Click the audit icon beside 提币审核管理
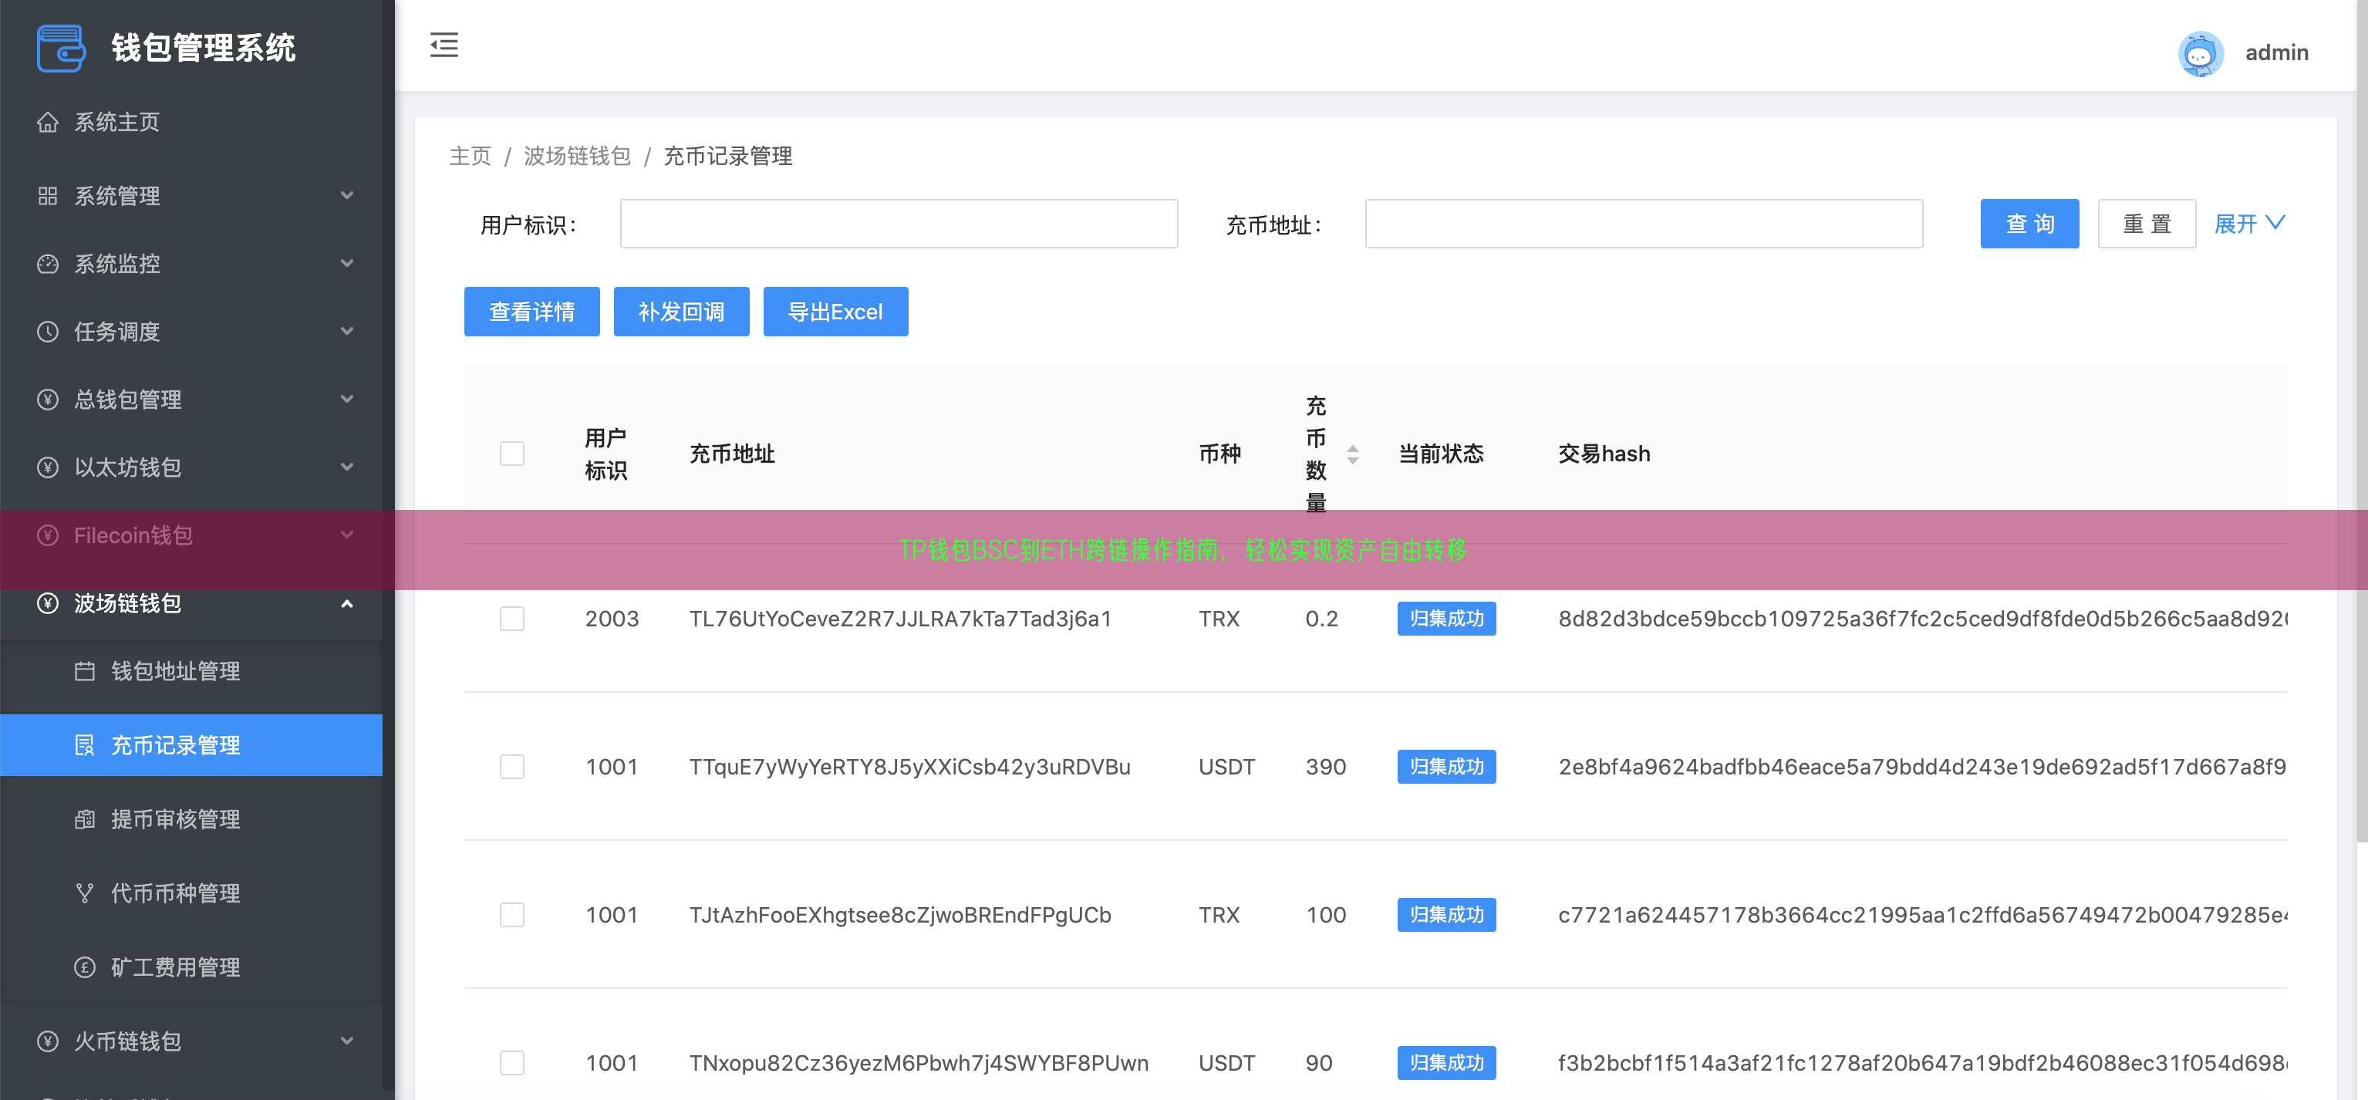 point(85,820)
